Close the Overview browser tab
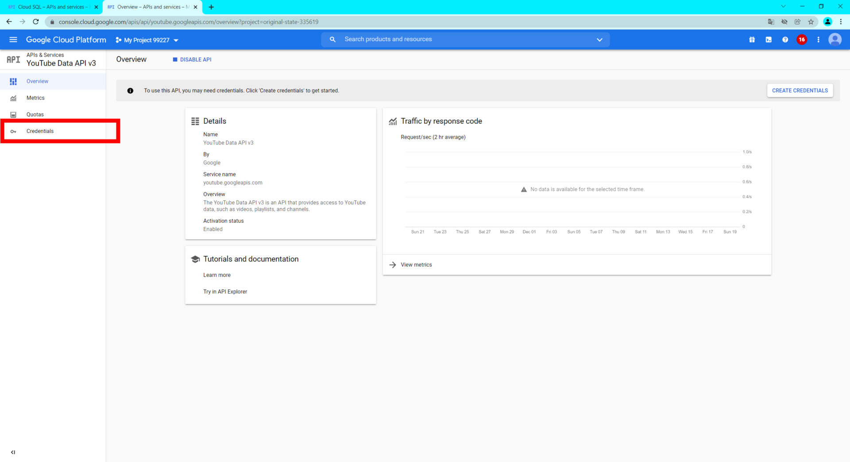 [195, 7]
